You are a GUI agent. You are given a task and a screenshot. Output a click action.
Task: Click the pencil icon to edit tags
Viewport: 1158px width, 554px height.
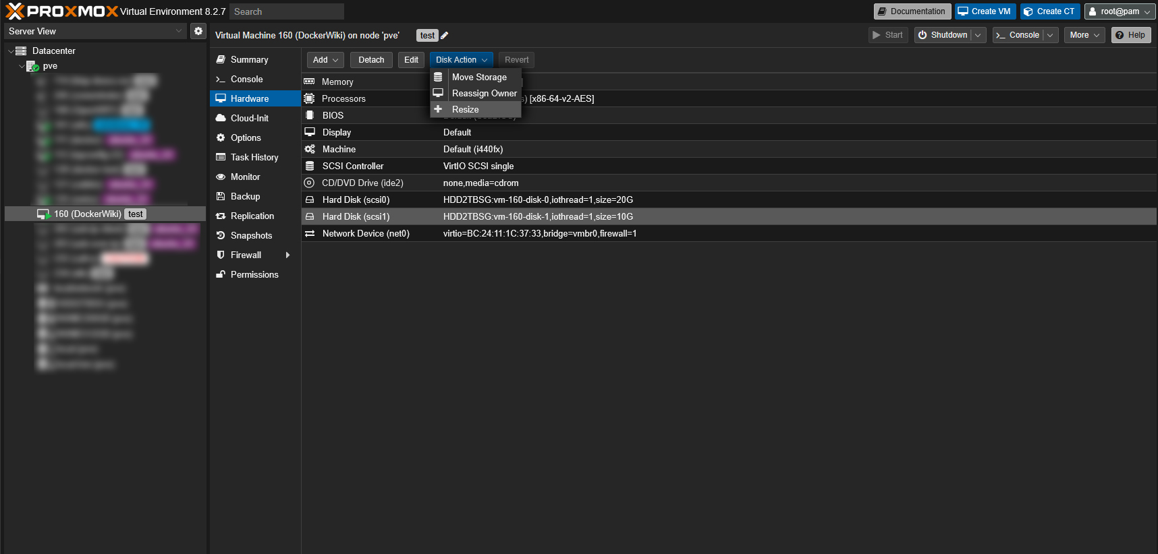444,36
